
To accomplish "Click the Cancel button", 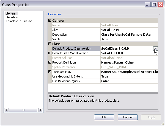I will [128, 117].
